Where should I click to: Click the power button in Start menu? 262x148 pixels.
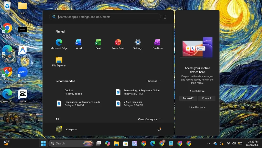pyautogui.click(x=159, y=129)
